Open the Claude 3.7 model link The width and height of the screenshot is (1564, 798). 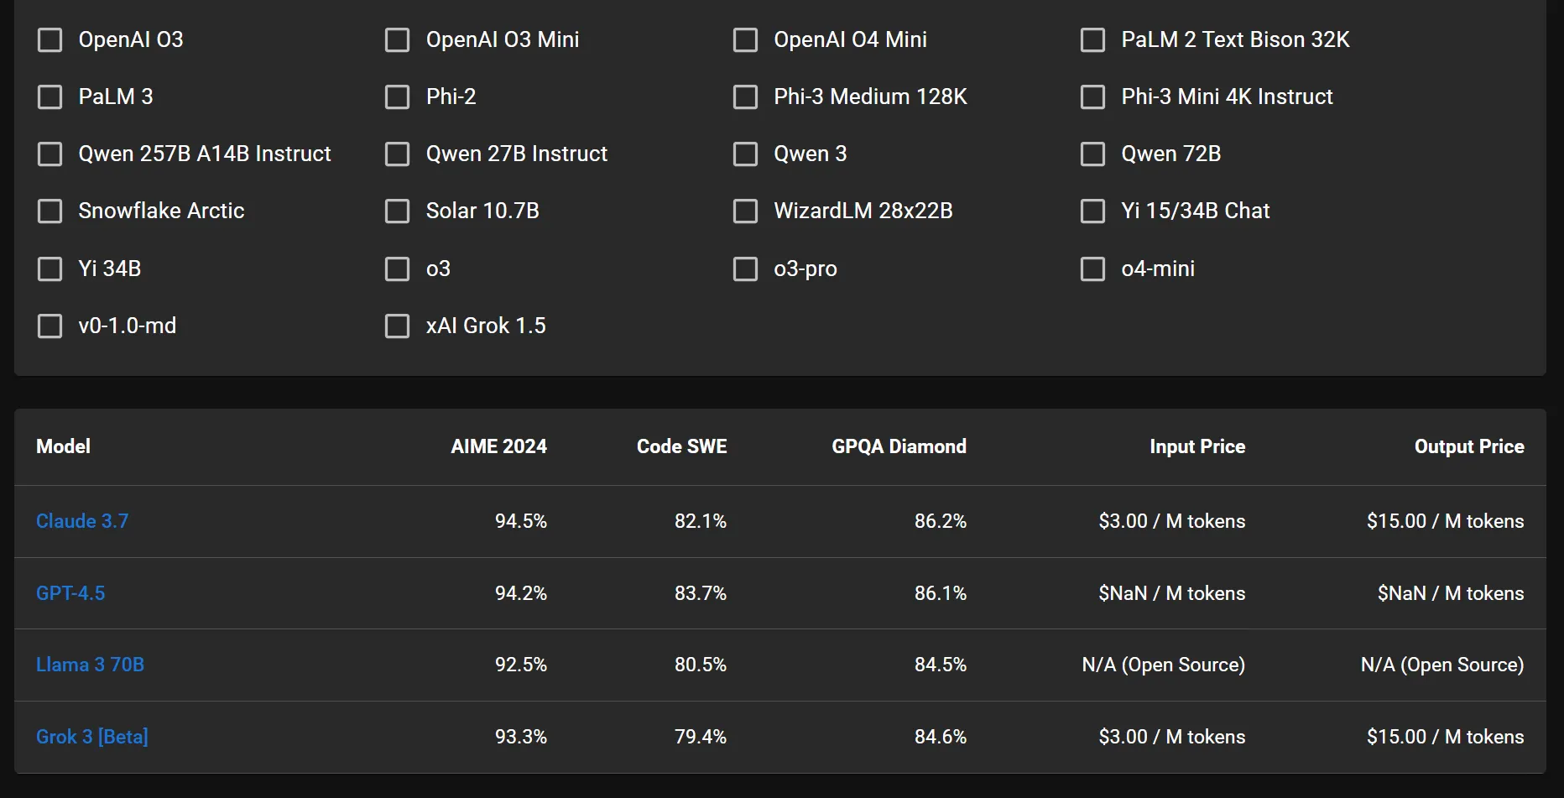tap(82, 521)
